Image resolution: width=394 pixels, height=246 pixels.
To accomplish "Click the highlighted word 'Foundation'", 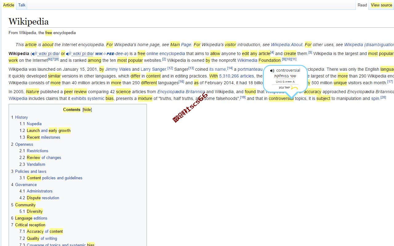I will [x=270, y=60].
